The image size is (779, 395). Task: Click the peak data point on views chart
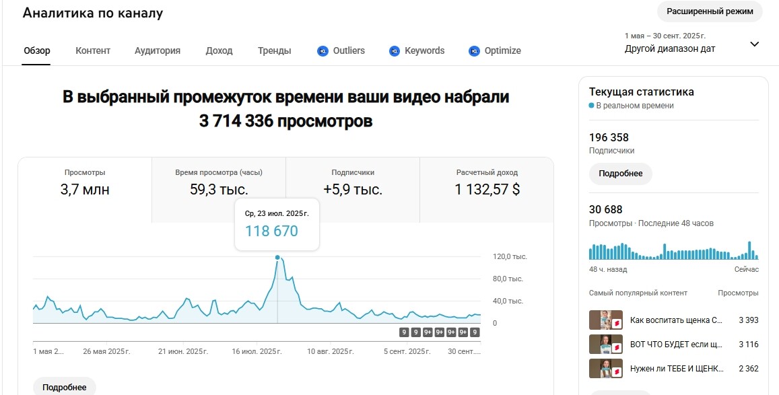tap(277, 258)
